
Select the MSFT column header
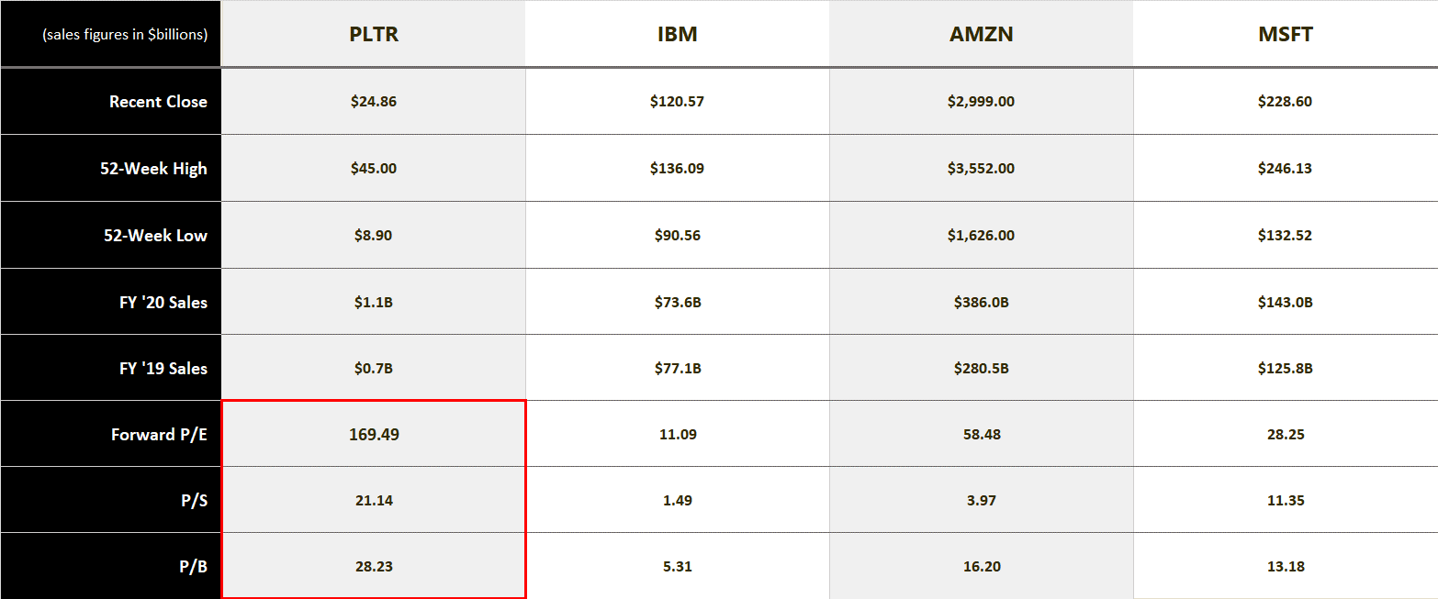[x=1286, y=35]
